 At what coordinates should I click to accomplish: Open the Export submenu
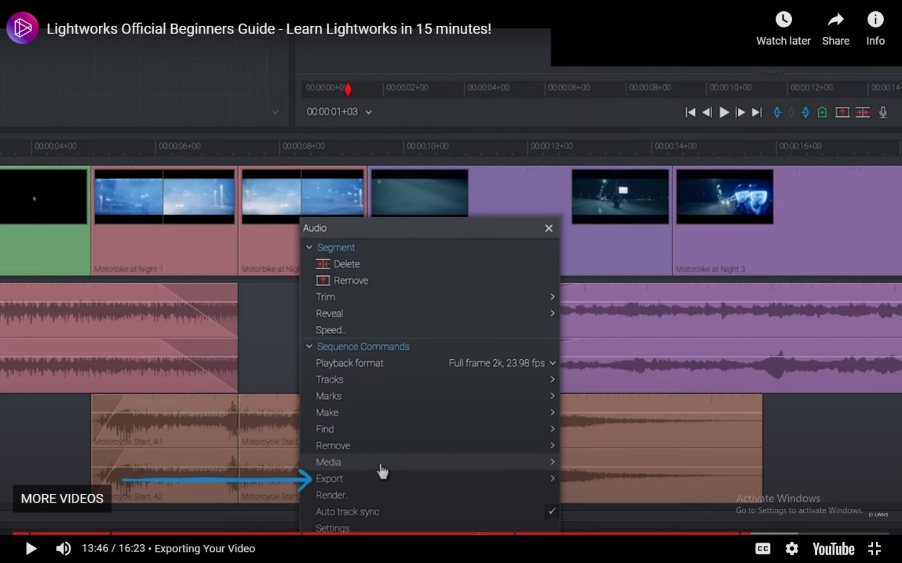pos(329,479)
